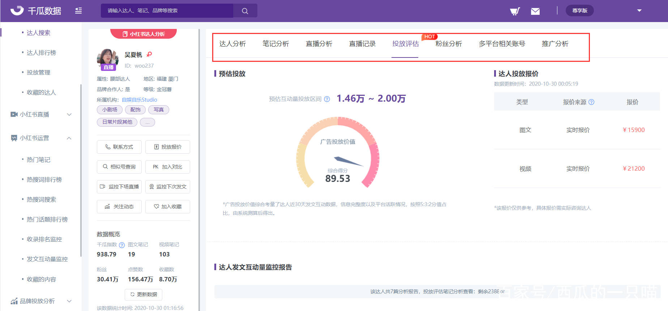Open the 自娱自乐Studio agency link
The height and width of the screenshot is (311, 668).
140,100
